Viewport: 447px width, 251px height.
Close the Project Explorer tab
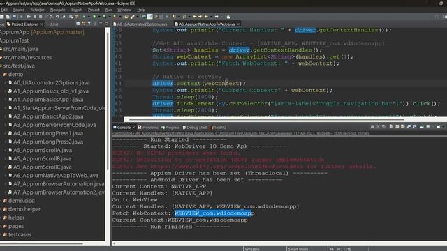coord(41,24)
